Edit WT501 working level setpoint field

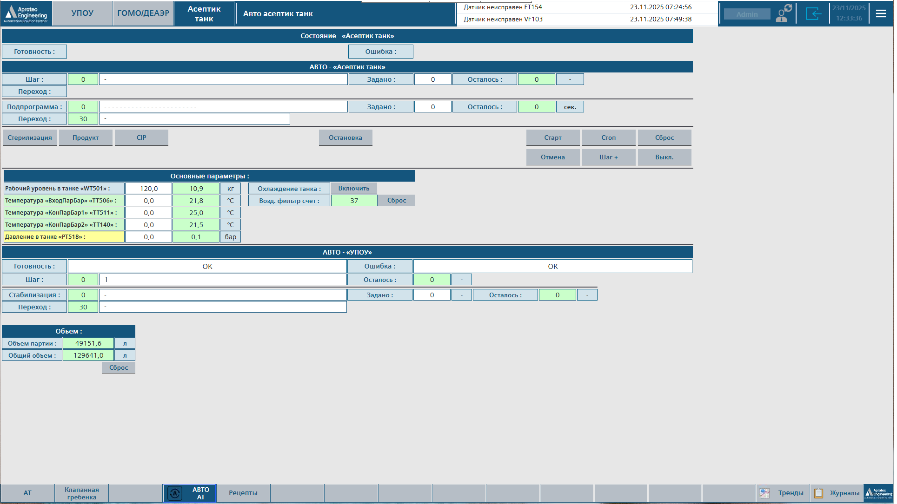149,189
